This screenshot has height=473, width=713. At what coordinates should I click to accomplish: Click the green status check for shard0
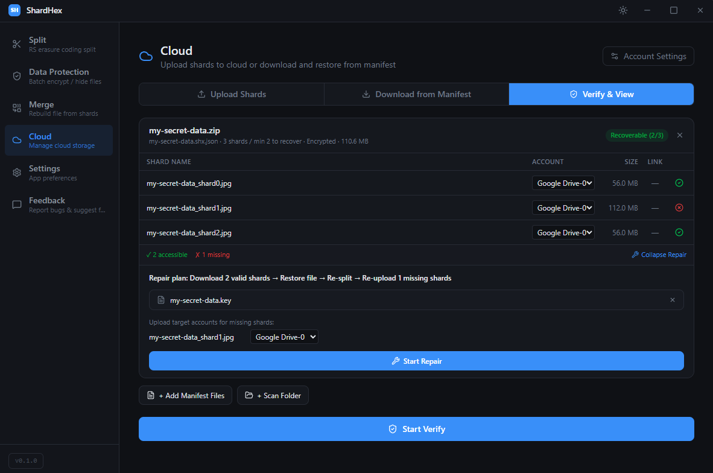click(679, 183)
